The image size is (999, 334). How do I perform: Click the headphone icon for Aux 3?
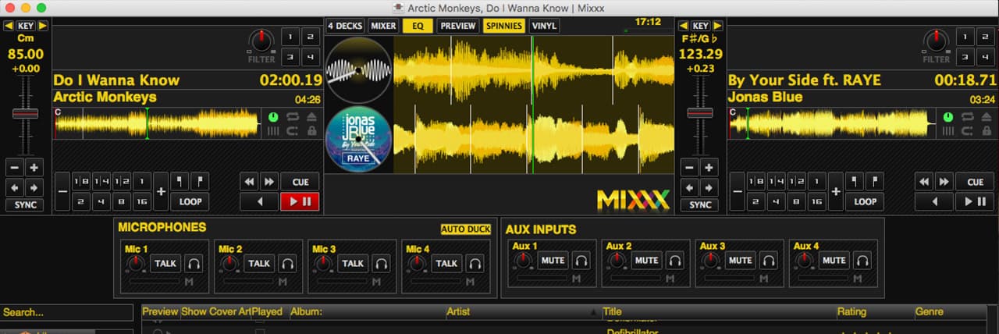769,261
